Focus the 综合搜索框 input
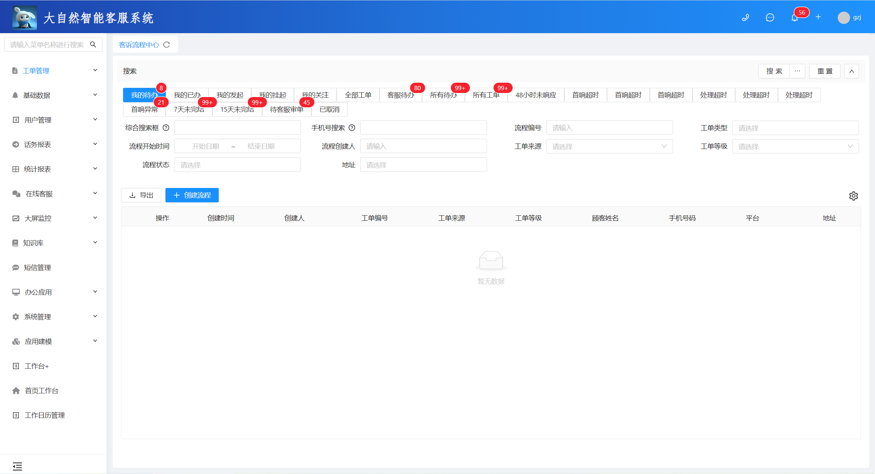This screenshot has width=875, height=474. 238,128
